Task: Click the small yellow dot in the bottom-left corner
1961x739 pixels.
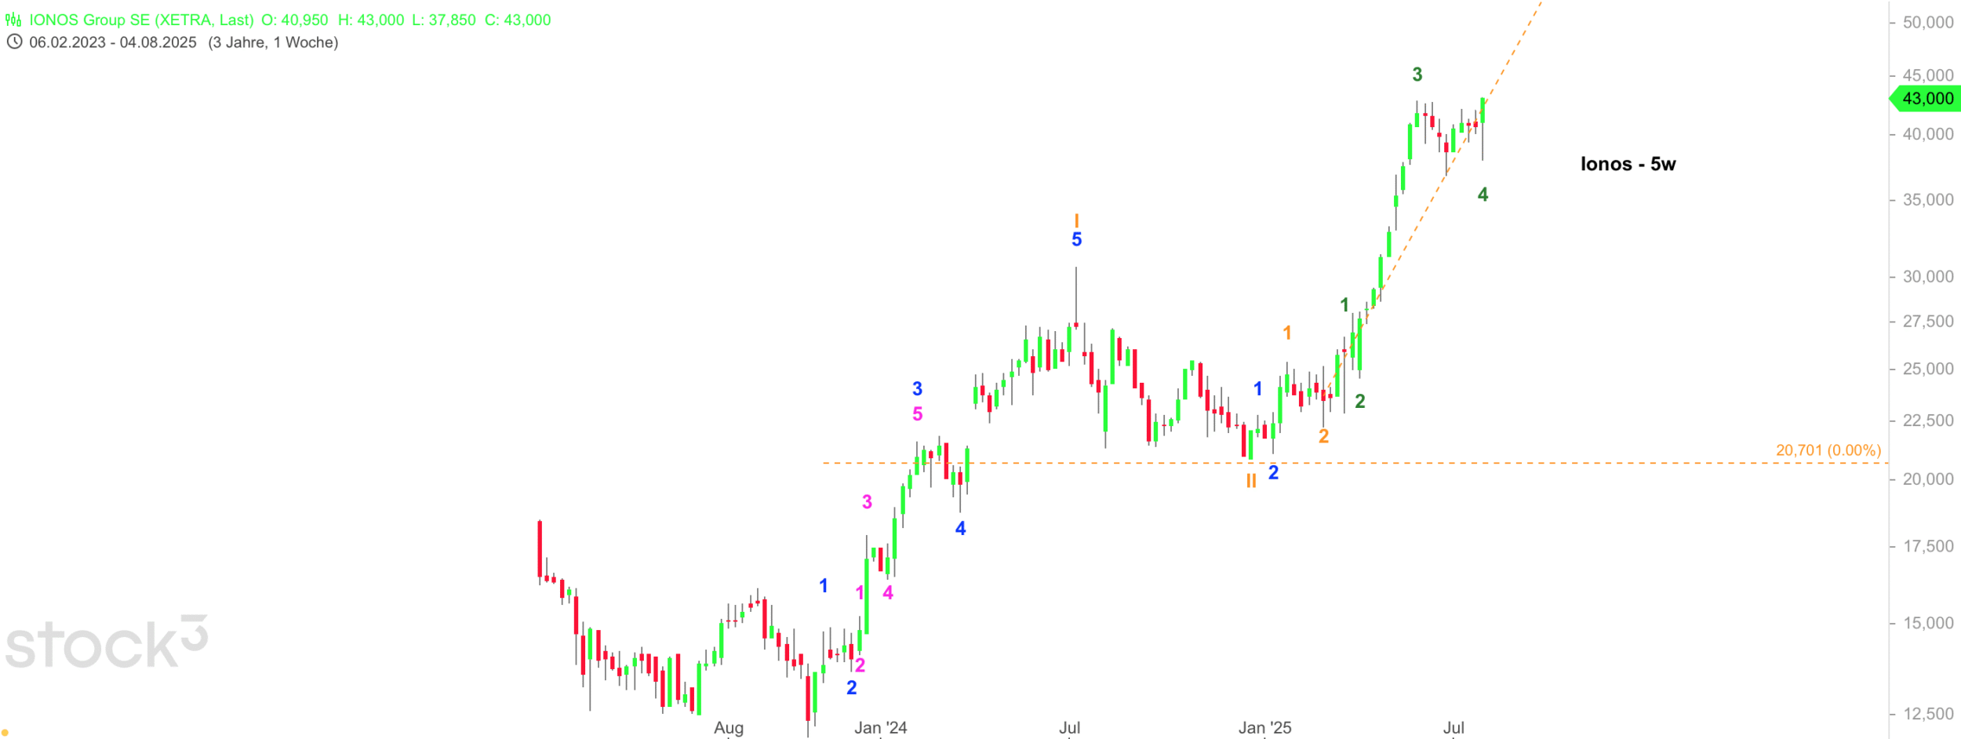Action: [x=5, y=733]
